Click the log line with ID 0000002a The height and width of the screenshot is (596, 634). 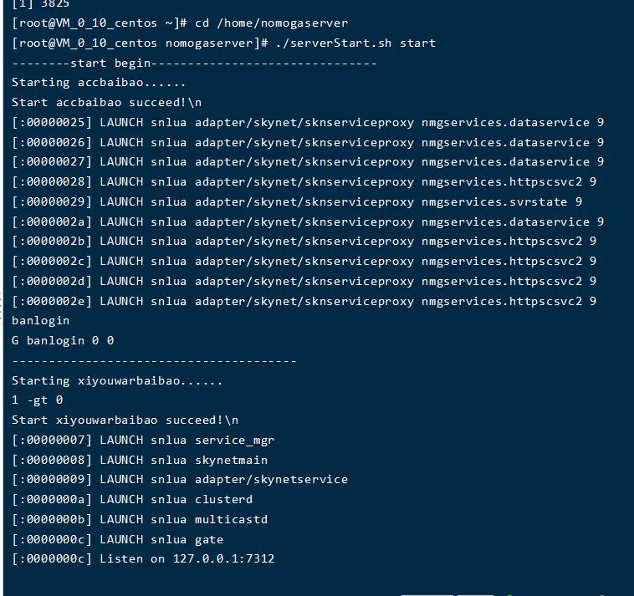(x=308, y=222)
